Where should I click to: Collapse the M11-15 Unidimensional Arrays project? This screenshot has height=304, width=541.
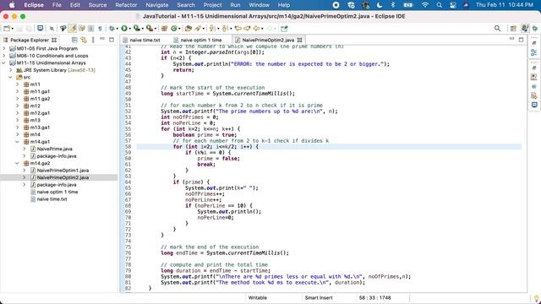pos(4,62)
